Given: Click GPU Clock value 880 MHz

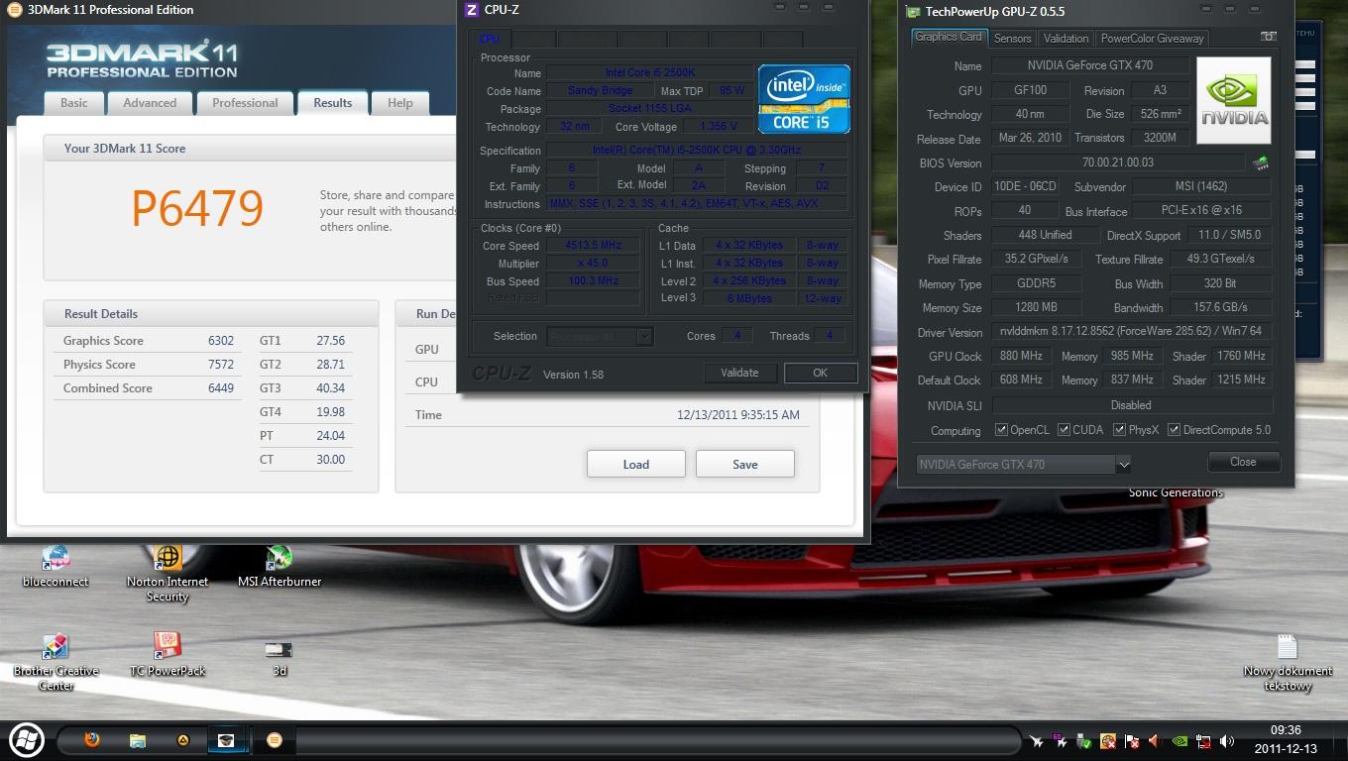Looking at the screenshot, I should 1019,356.
